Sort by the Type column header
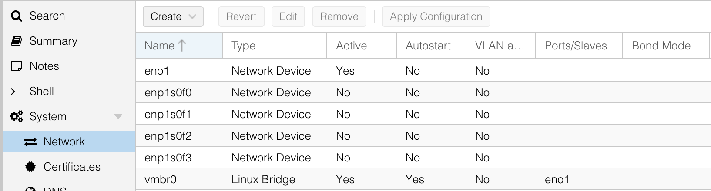 275,46
